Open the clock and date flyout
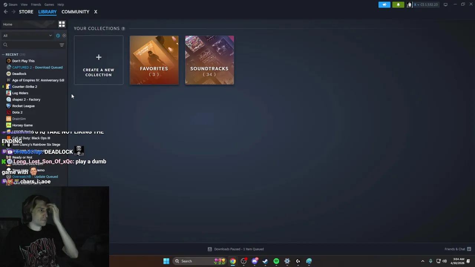Screen dimensions: 475x267 (x=458, y=261)
